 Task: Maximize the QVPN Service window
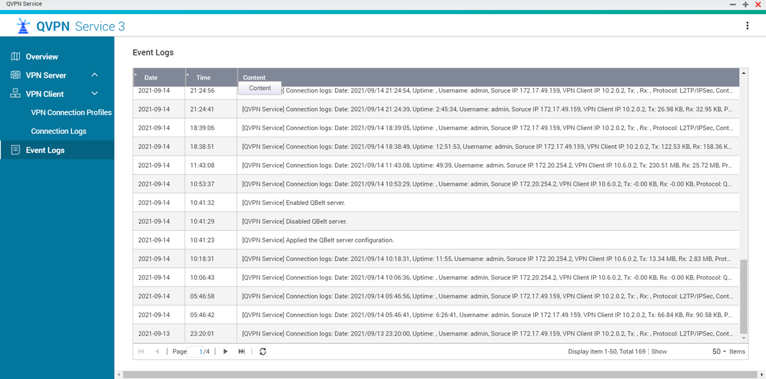(746, 4)
